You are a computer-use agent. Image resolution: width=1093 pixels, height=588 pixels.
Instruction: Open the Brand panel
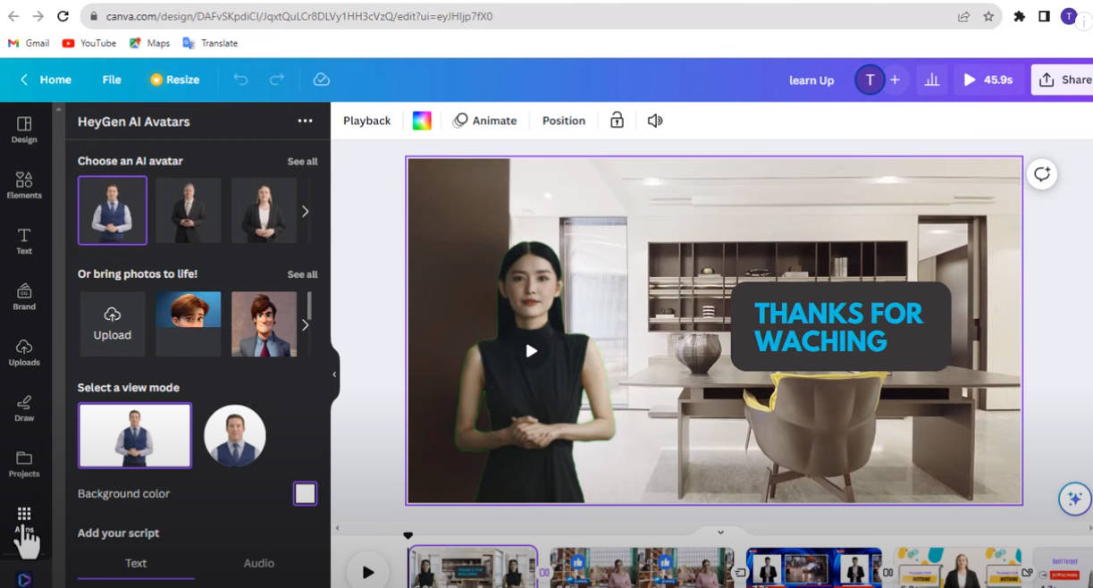click(24, 298)
